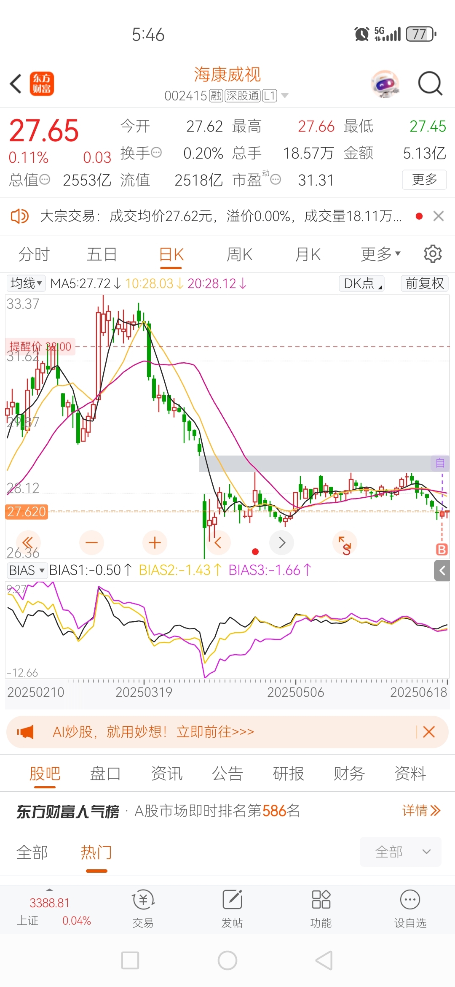Open 详情 link for popularity ranking

click(x=421, y=810)
